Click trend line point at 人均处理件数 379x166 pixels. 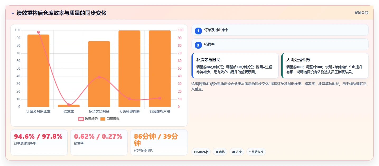pyautogui.click(x=129, y=99)
